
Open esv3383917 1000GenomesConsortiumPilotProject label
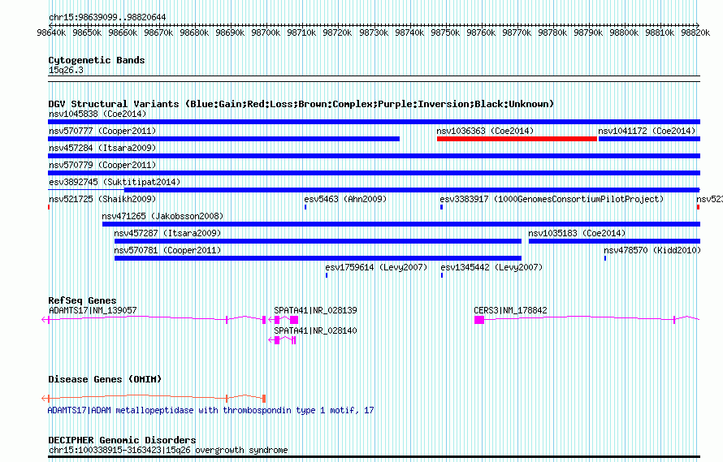pyautogui.click(x=552, y=199)
